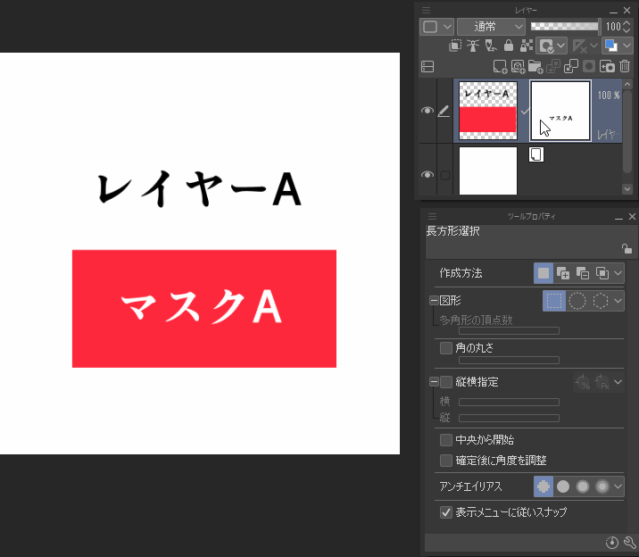
Task: Hide the paper layer eye icon
Action: tap(427, 174)
